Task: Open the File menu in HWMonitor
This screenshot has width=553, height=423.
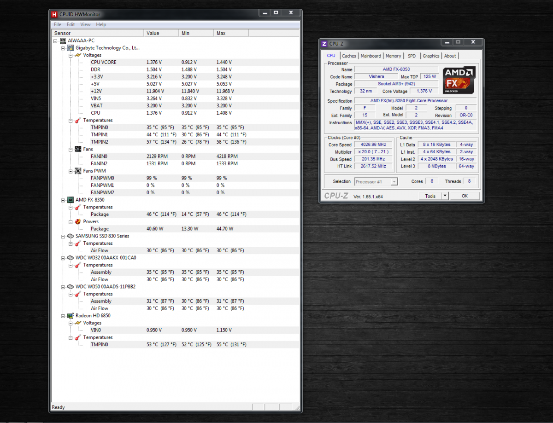Action: [x=58, y=24]
